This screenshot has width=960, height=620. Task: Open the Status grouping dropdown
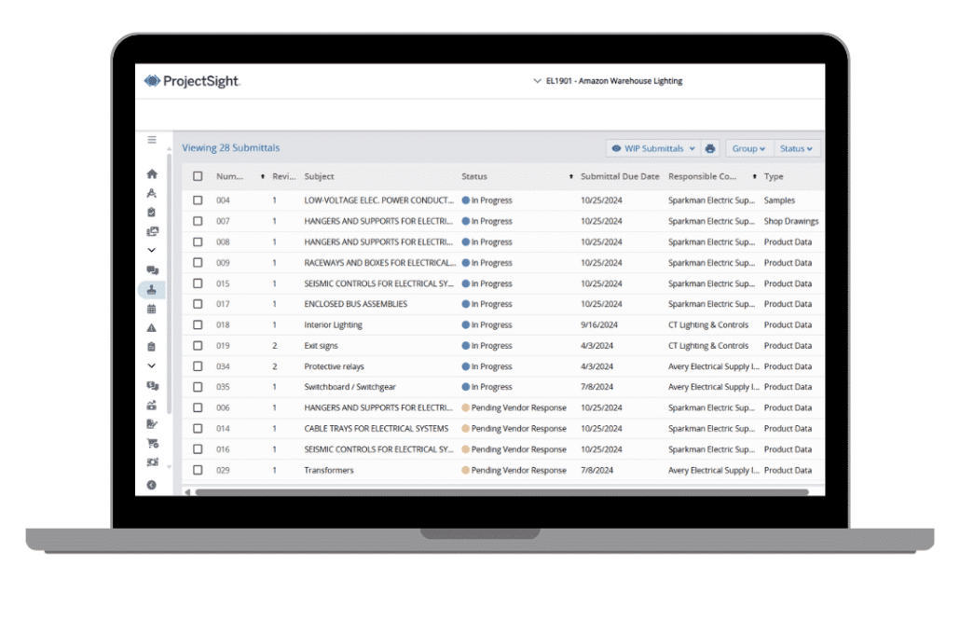coord(796,148)
